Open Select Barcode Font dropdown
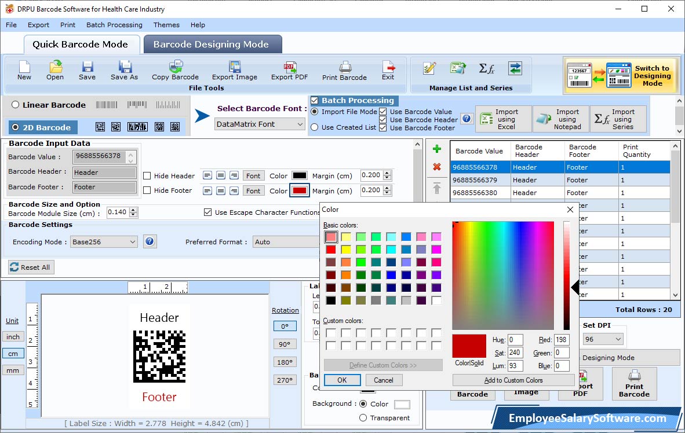685x433 pixels. (260, 124)
